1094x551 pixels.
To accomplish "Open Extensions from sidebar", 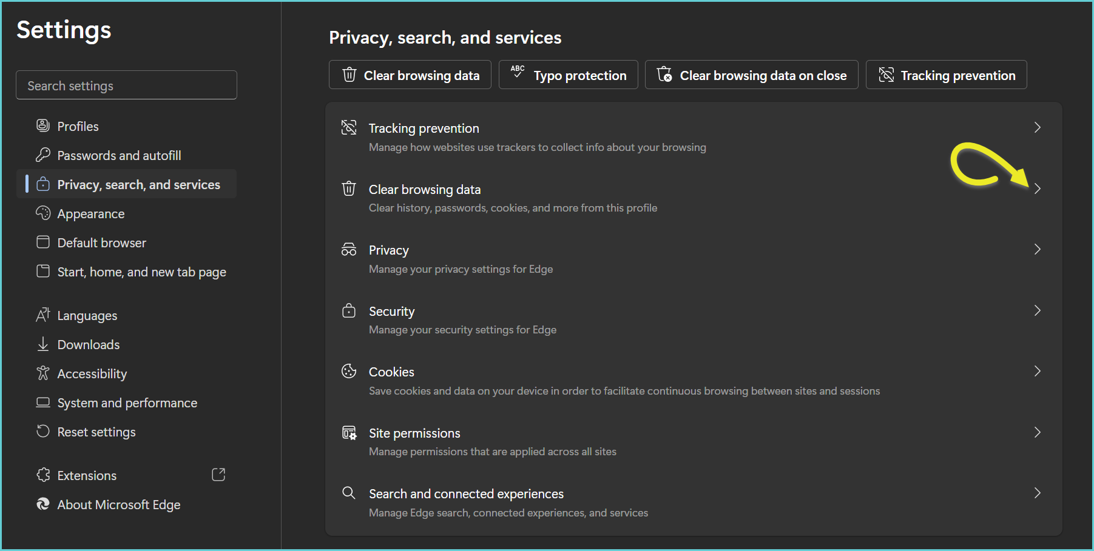I will [126, 475].
